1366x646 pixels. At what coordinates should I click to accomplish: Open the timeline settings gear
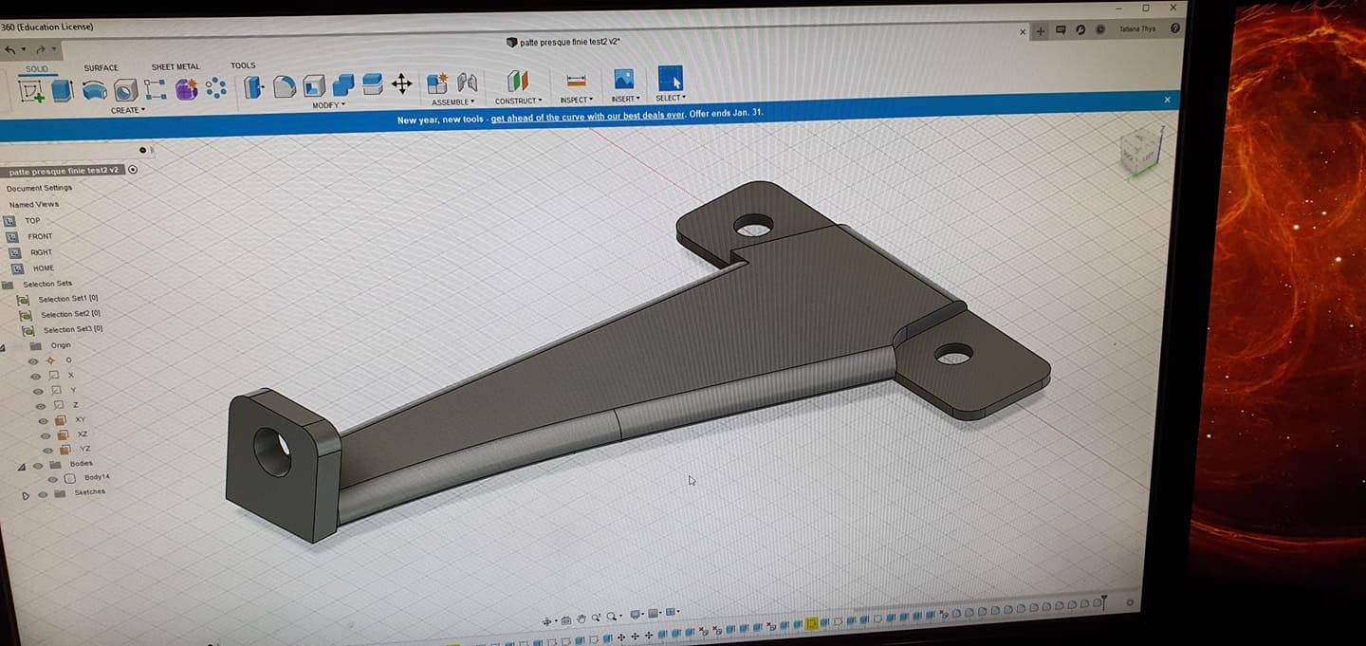point(1130,602)
